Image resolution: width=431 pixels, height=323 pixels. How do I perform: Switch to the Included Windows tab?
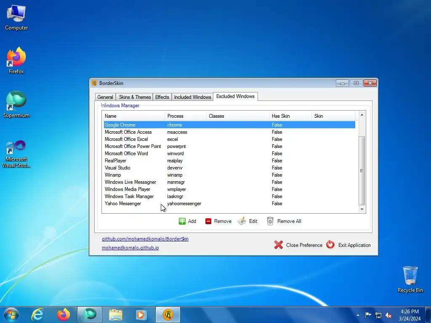pyautogui.click(x=192, y=97)
